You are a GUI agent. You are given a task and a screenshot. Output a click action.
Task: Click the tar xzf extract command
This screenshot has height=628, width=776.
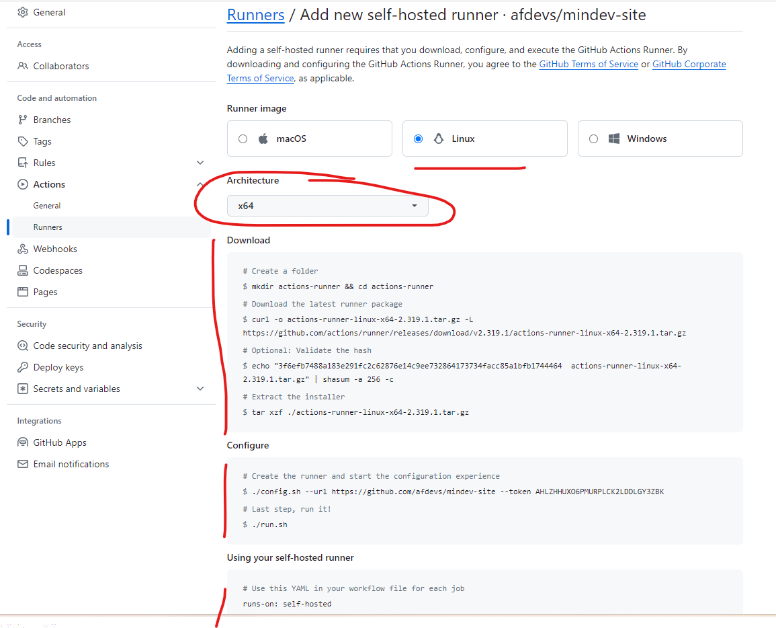tap(356, 412)
